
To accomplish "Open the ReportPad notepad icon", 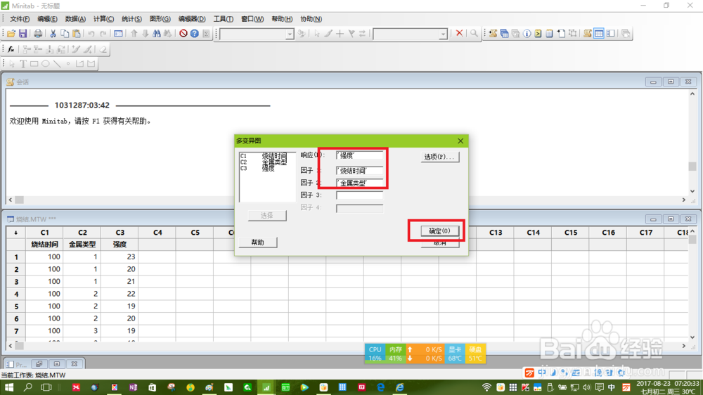I will pyautogui.click(x=549, y=34).
